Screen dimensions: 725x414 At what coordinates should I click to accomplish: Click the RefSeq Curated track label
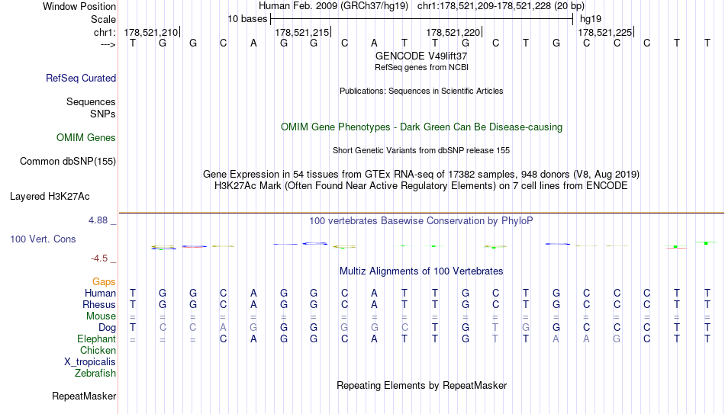tap(80, 78)
